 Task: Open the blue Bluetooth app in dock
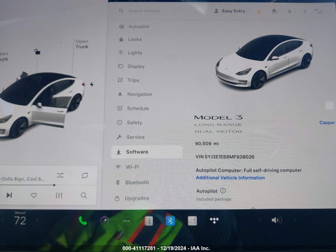[170, 221]
